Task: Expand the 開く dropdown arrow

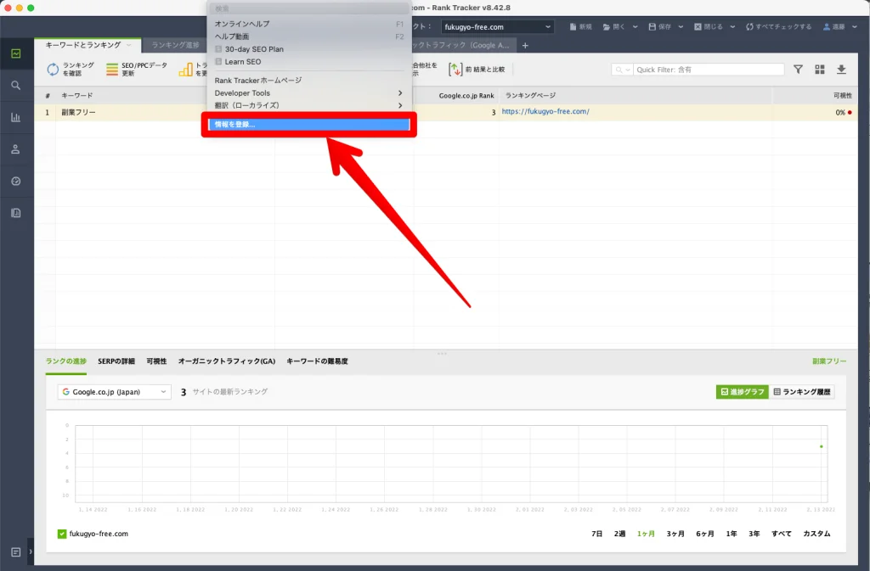Action: tap(635, 26)
